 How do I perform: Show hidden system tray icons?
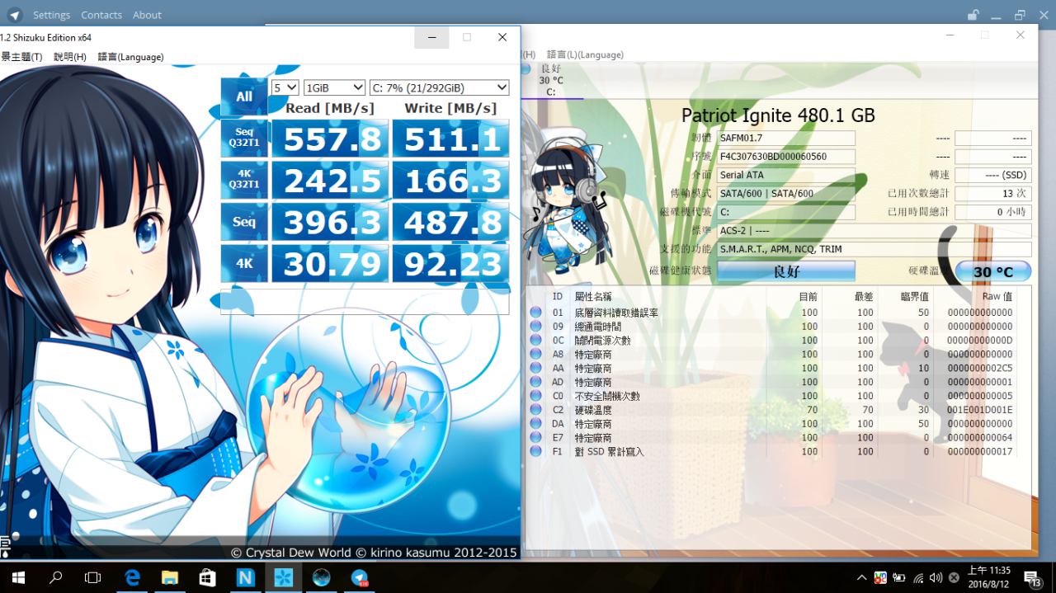862,577
